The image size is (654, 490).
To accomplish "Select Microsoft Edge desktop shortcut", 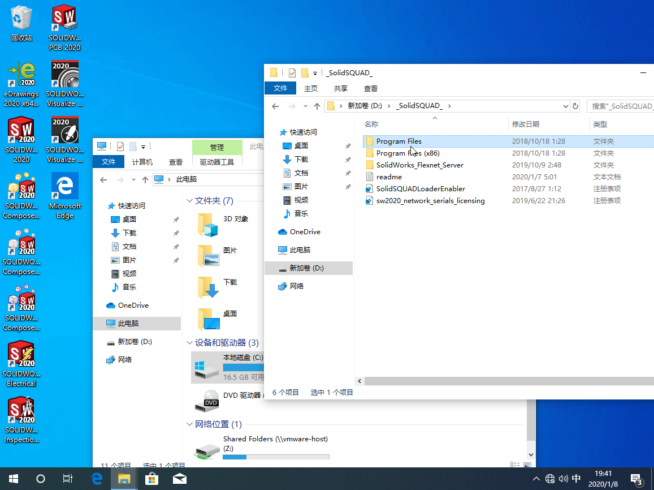I will (64, 196).
